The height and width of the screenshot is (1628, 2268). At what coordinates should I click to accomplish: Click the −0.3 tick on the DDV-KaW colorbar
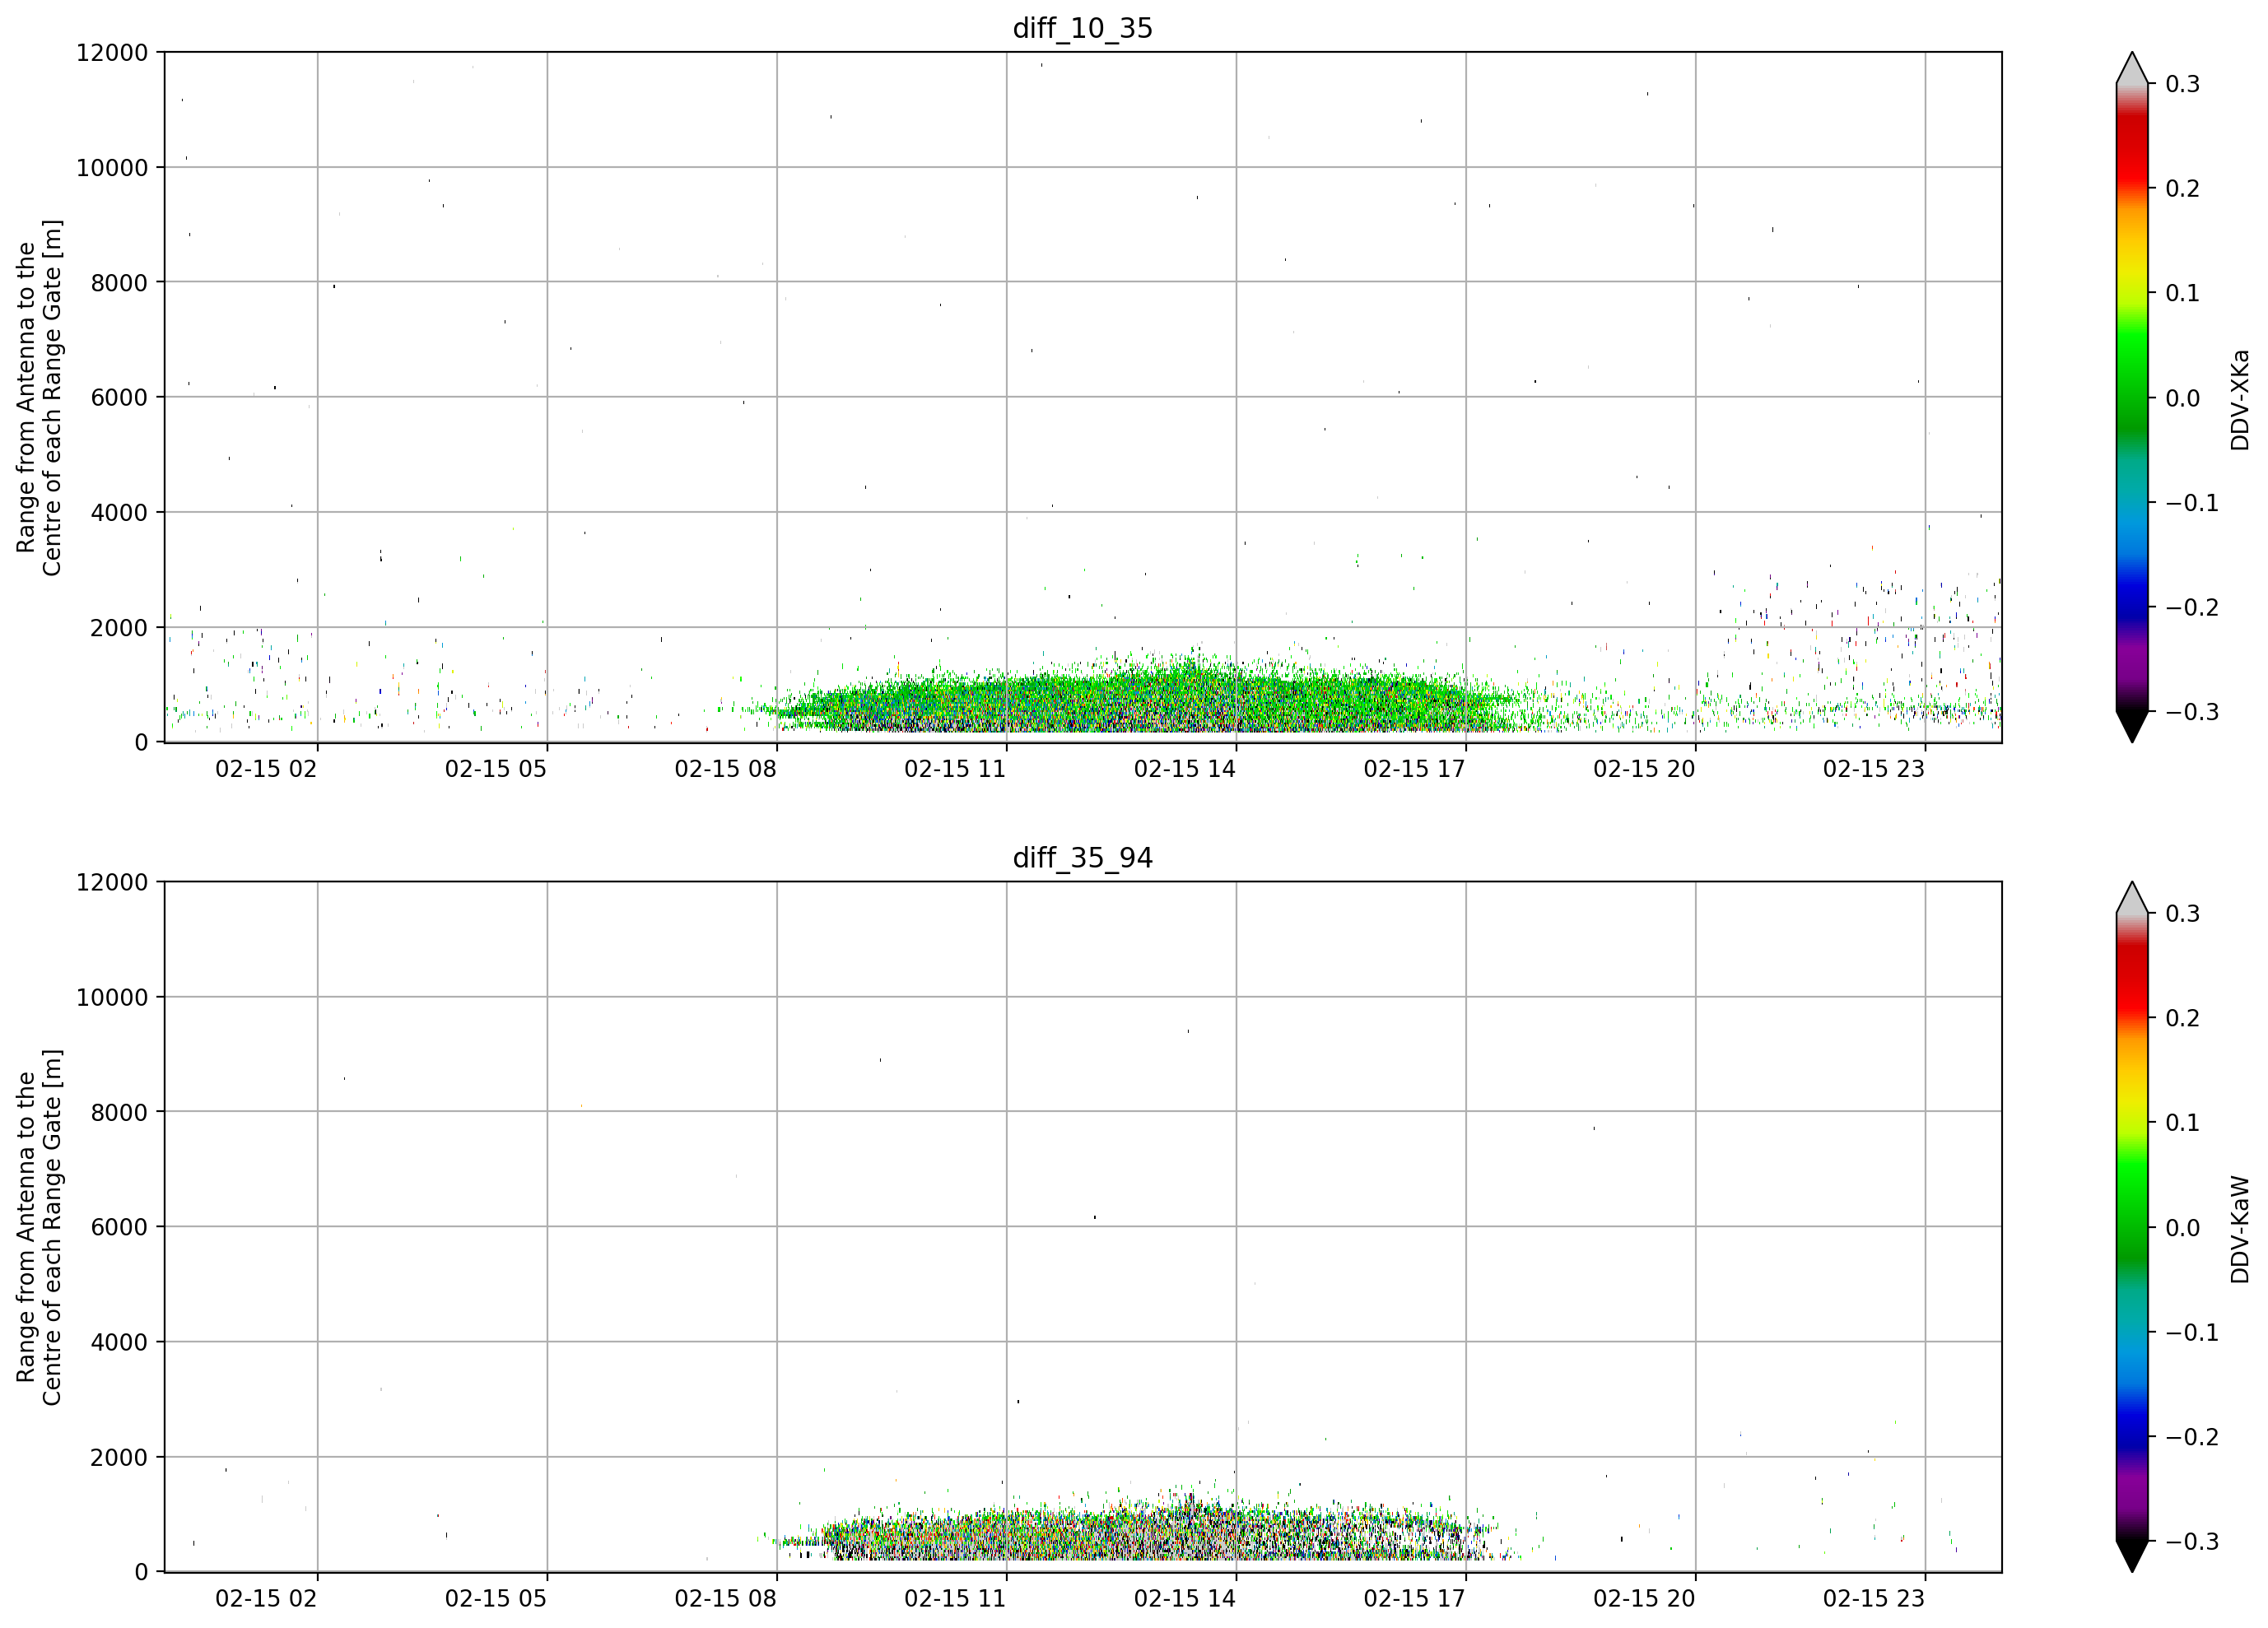pos(2192,1542)
